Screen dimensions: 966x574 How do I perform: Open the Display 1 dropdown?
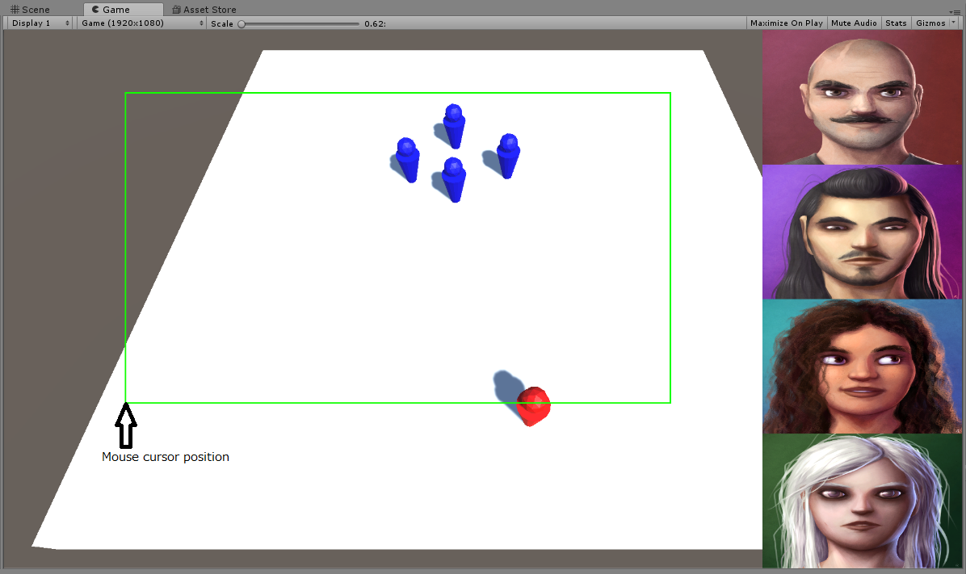click(x=36, y=23)
